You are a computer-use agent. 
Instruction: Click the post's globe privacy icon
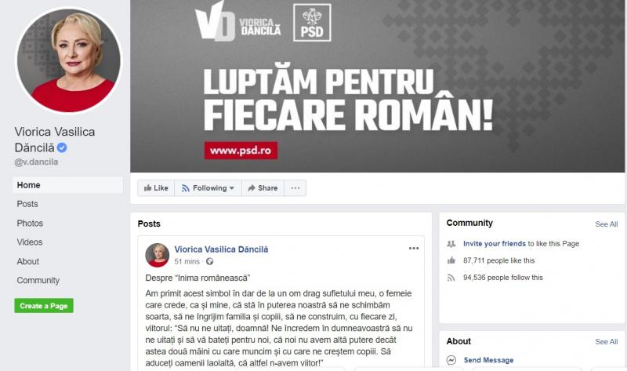pos(209,261)
